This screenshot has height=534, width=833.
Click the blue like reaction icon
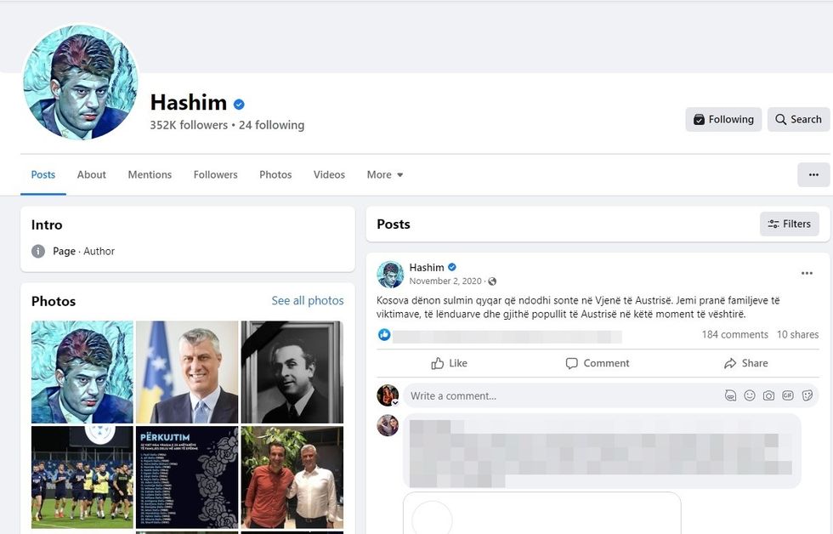(384, 335)
